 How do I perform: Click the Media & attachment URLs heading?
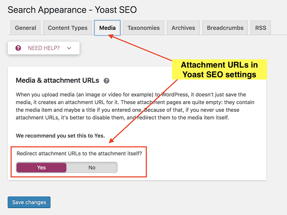(57, 81)
